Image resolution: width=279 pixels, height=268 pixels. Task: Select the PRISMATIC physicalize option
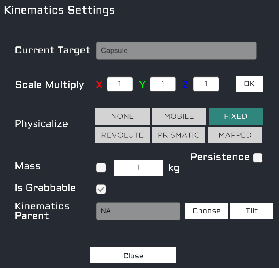click(179, 135)
